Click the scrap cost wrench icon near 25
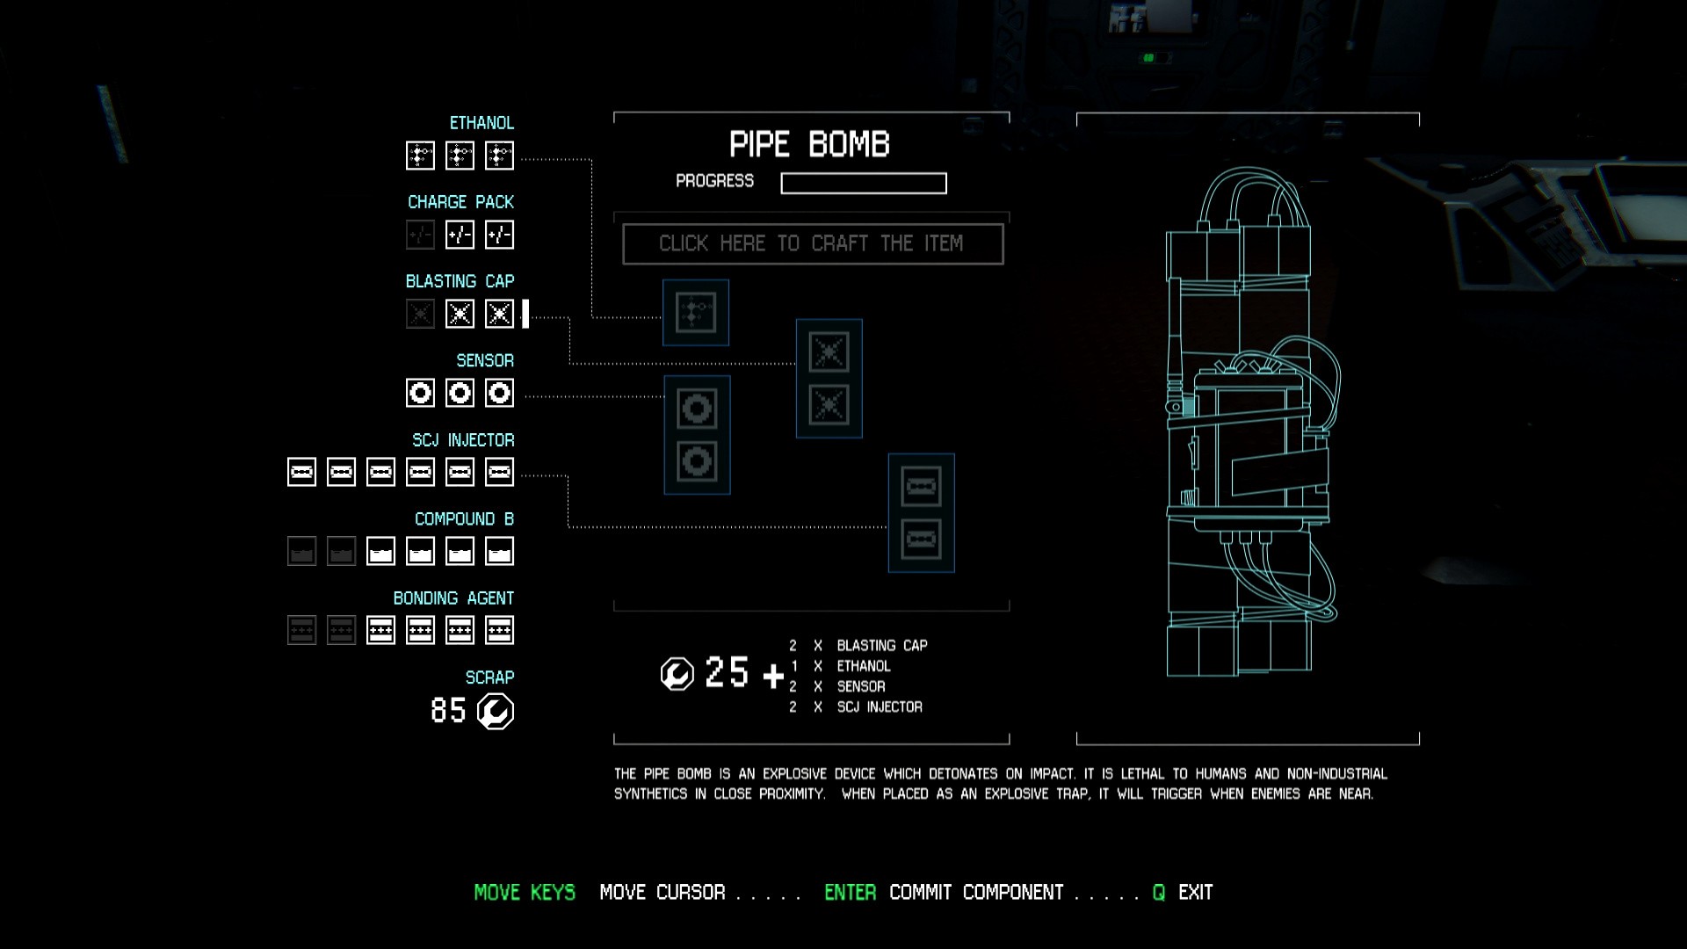The height and width of the screenshot is (949, 1687). tap(677, 674)
